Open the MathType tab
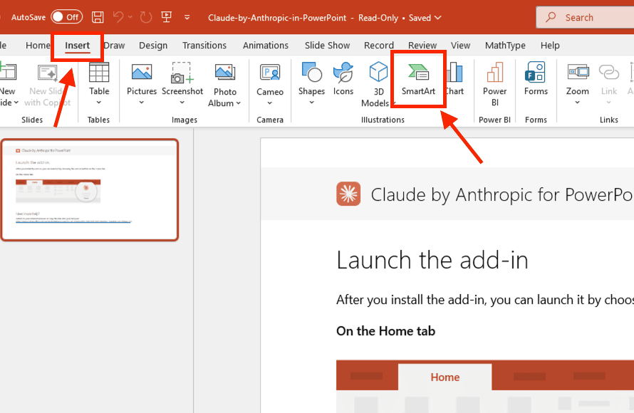 pos(505,46)
